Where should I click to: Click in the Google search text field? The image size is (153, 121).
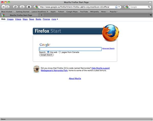[x=70, y=49]
